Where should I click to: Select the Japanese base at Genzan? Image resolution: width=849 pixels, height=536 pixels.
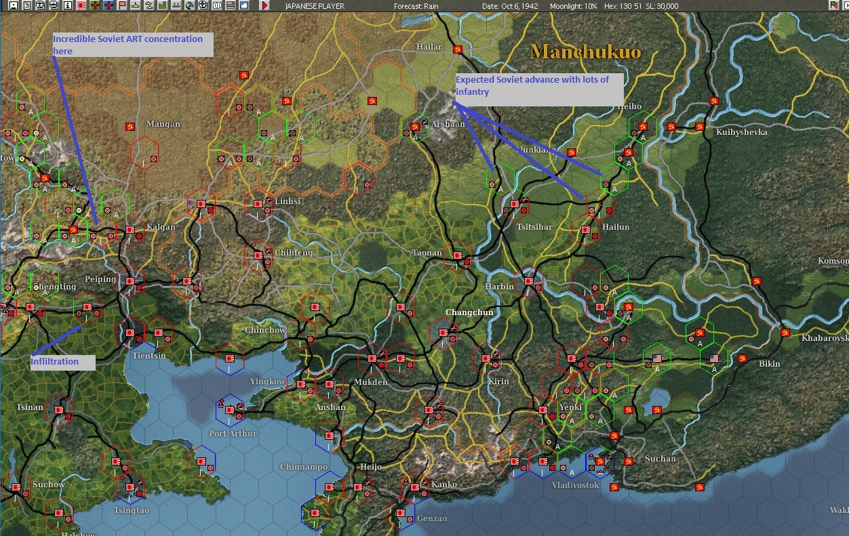[x=401, y=512]
